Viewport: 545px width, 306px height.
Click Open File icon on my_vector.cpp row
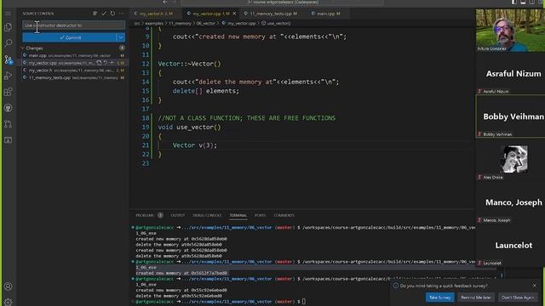point(99,63)
